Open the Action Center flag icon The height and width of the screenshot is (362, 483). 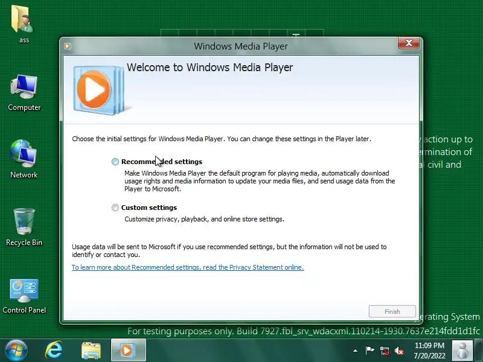(369, 351)
